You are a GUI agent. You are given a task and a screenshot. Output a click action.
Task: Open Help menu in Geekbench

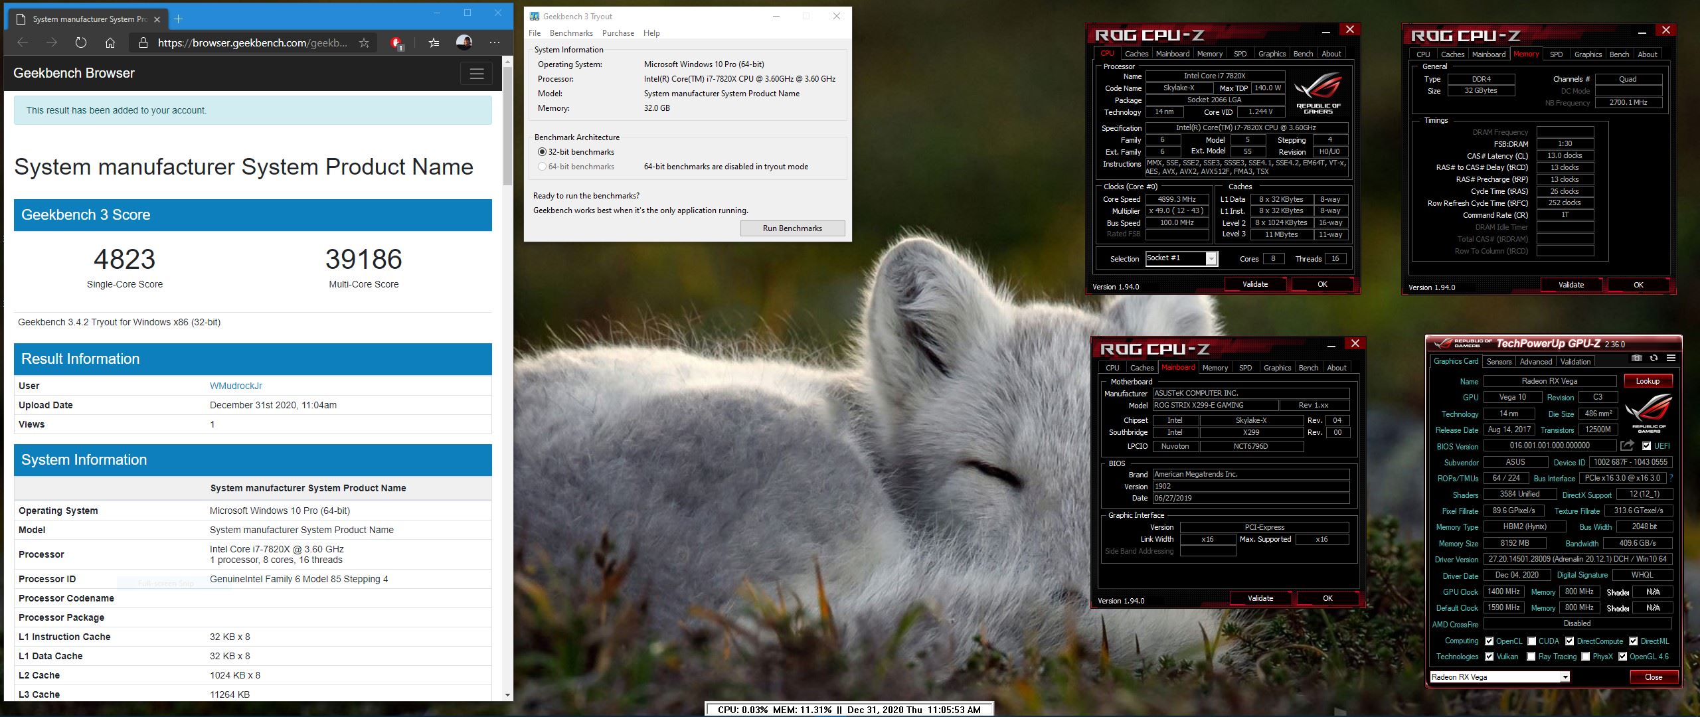[x=651, y=33]
